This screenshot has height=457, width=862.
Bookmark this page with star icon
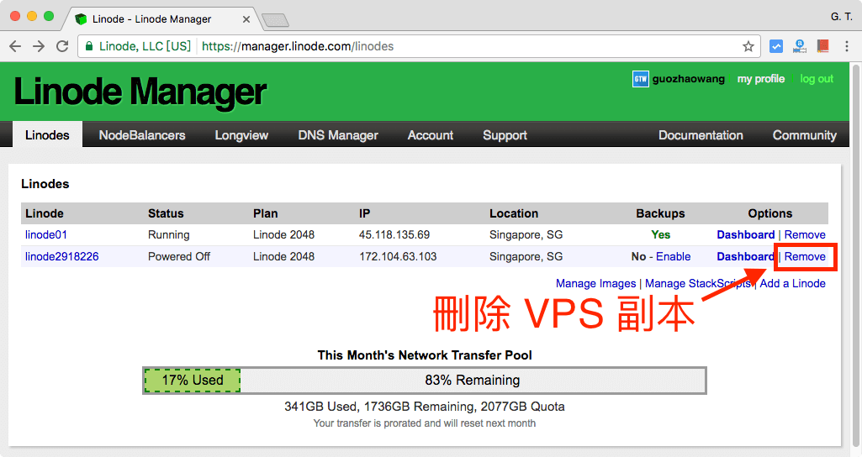(x=748, y=46)
